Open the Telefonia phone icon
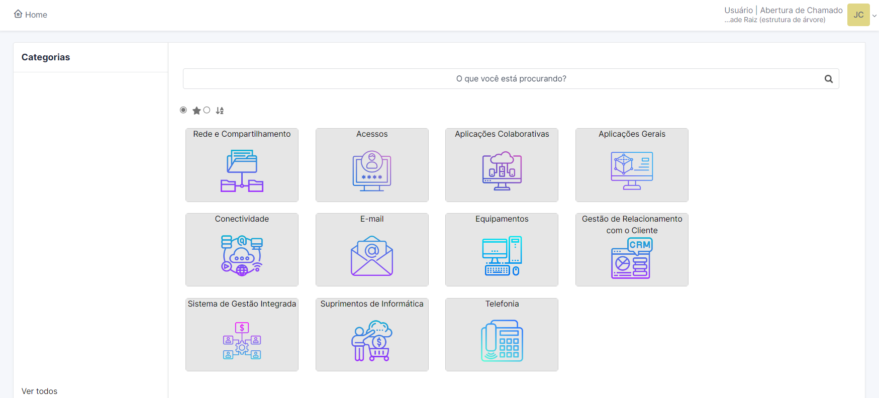This screenshot has height=398, width=879. click(502, 341)
